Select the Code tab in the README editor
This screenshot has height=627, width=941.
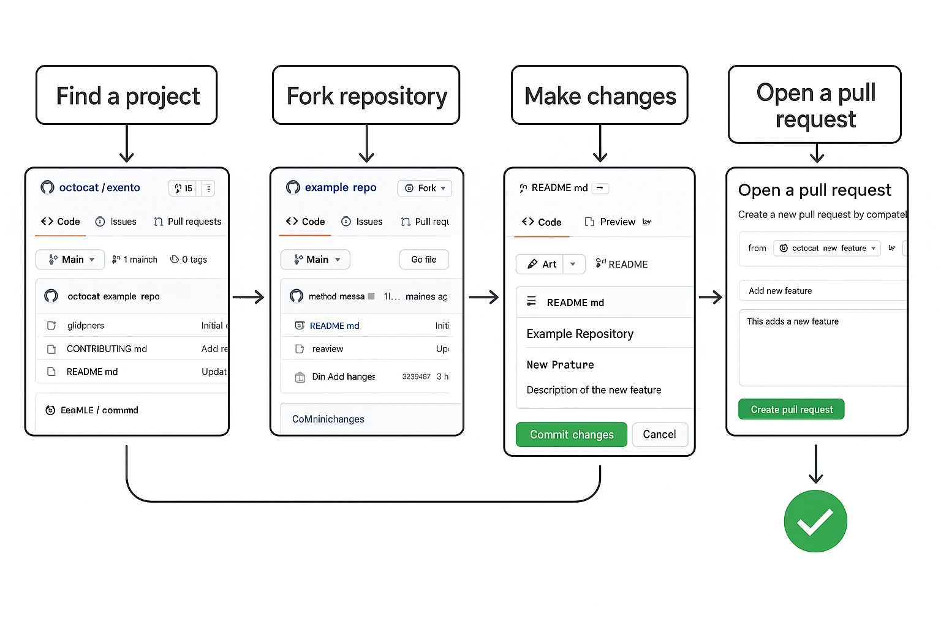pos(542,222)
